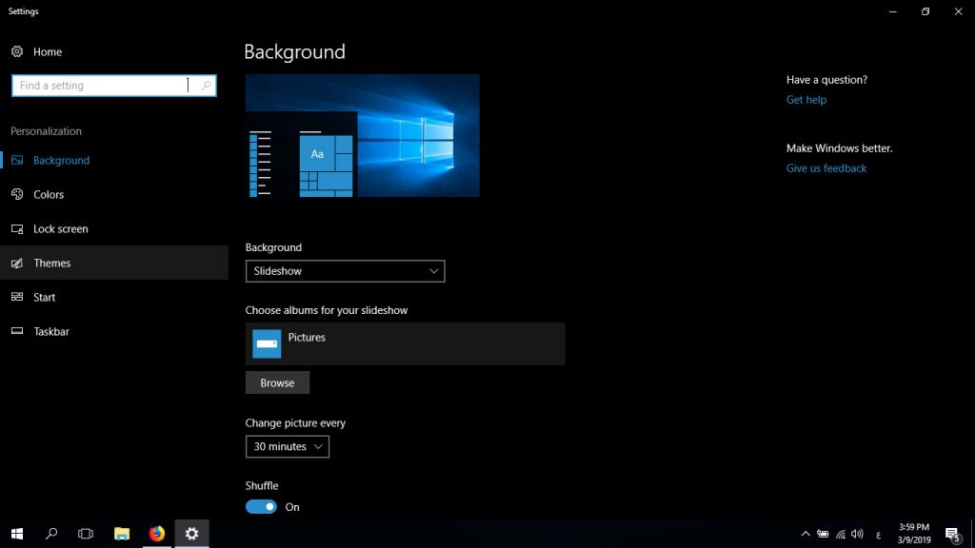Select the Pictures slideshow album
975x548 pixels.
[405, 343]
